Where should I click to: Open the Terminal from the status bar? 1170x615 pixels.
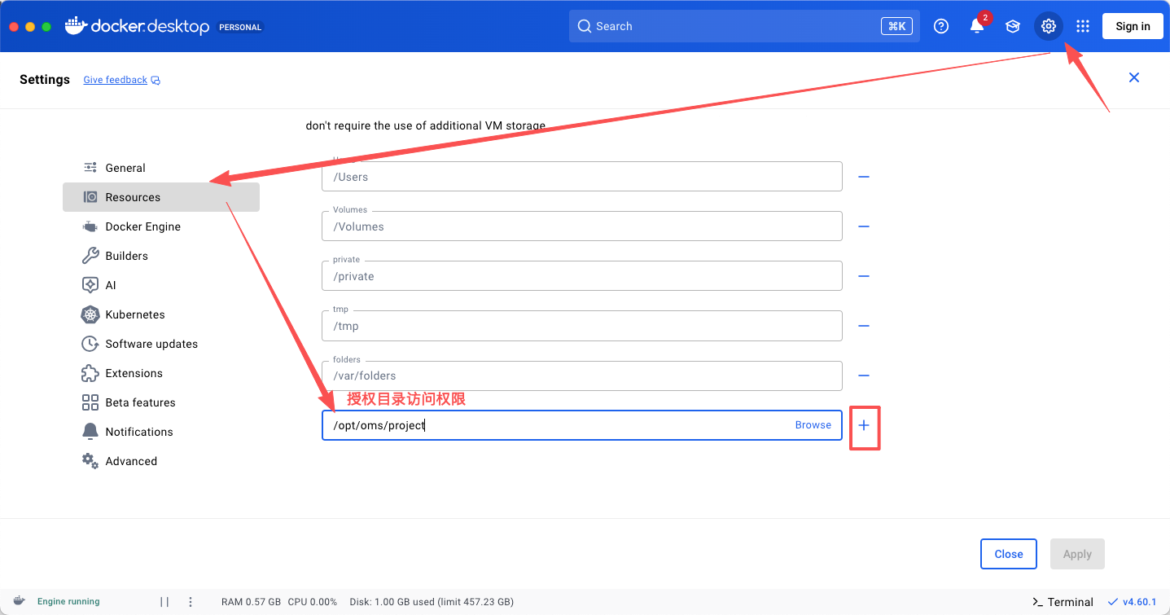[1063, 601]
